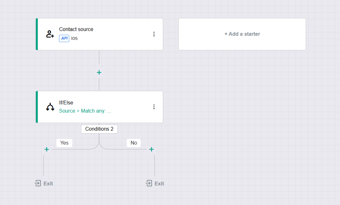
Task: Click the Contact source person-plus icon
Action: coord(50,34)
